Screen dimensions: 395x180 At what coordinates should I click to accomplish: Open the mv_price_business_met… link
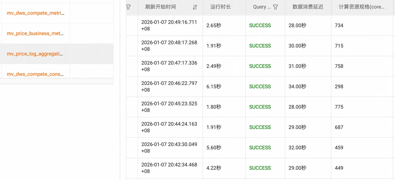point(36,33)
